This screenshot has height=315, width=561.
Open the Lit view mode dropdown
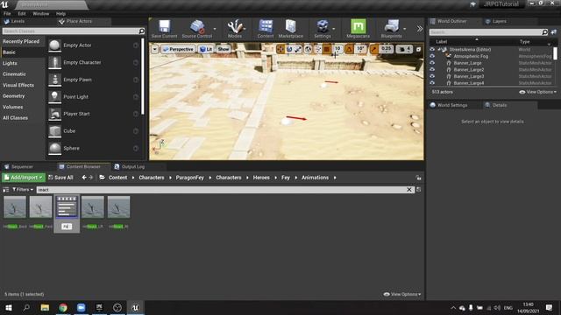pos(206,49)
